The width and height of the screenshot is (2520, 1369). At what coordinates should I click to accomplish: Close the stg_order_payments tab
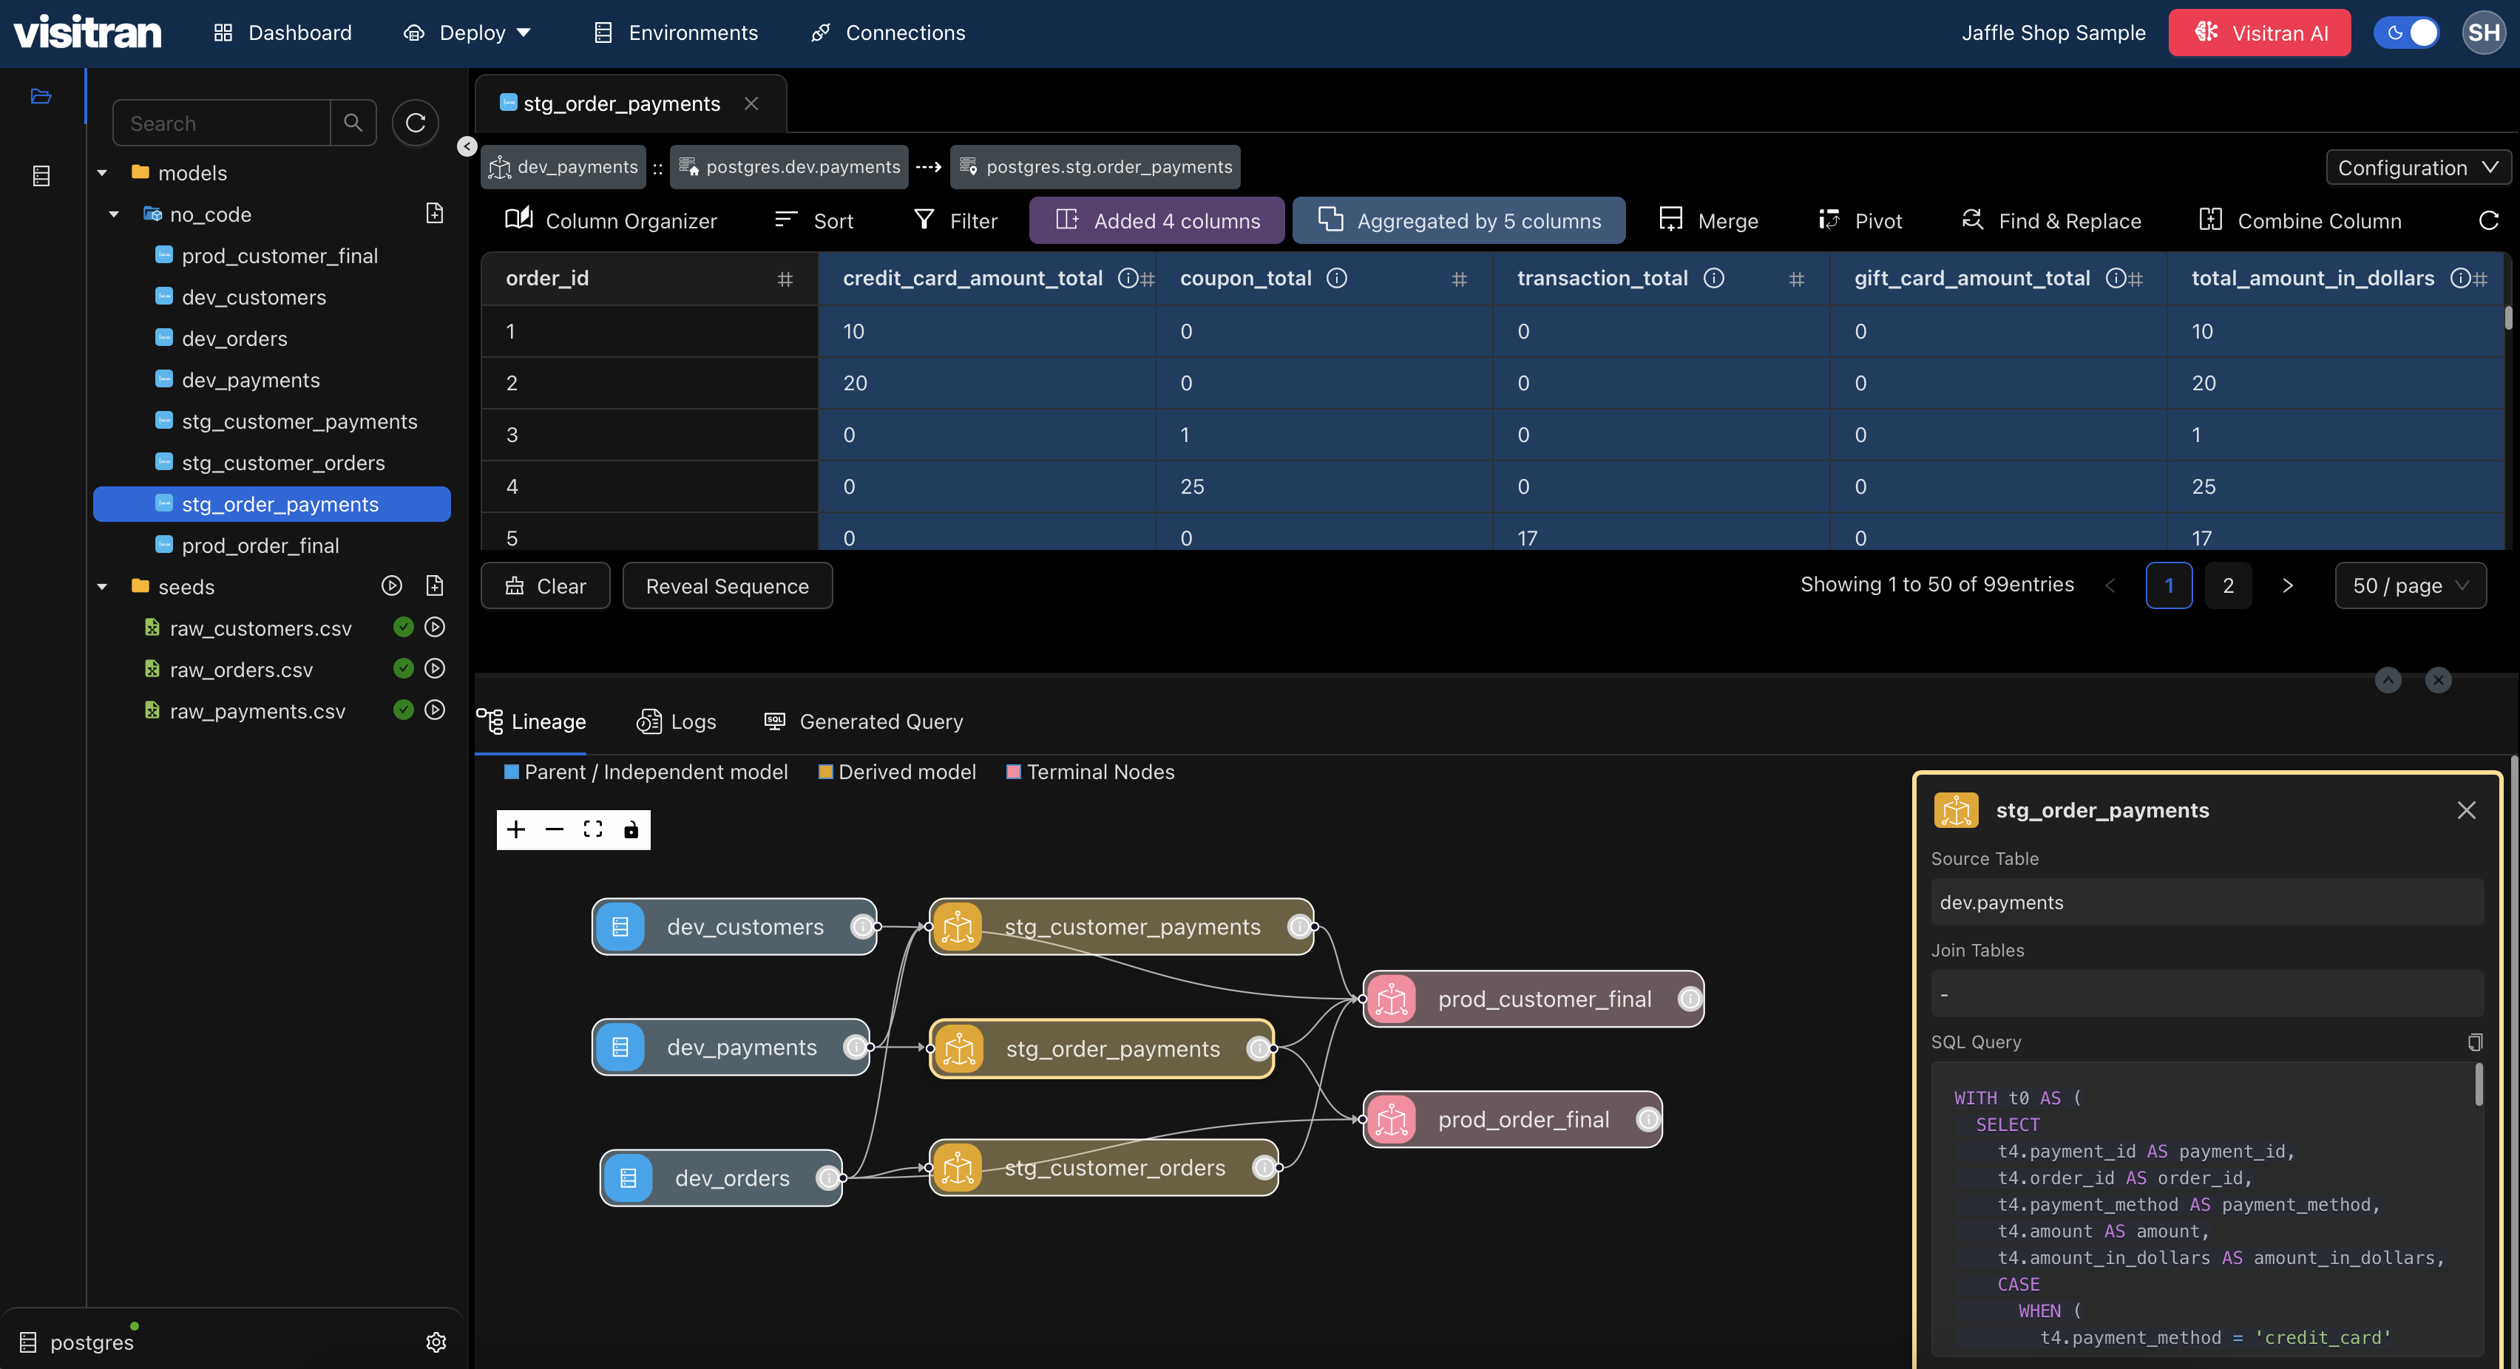click(x=751, y=103)
